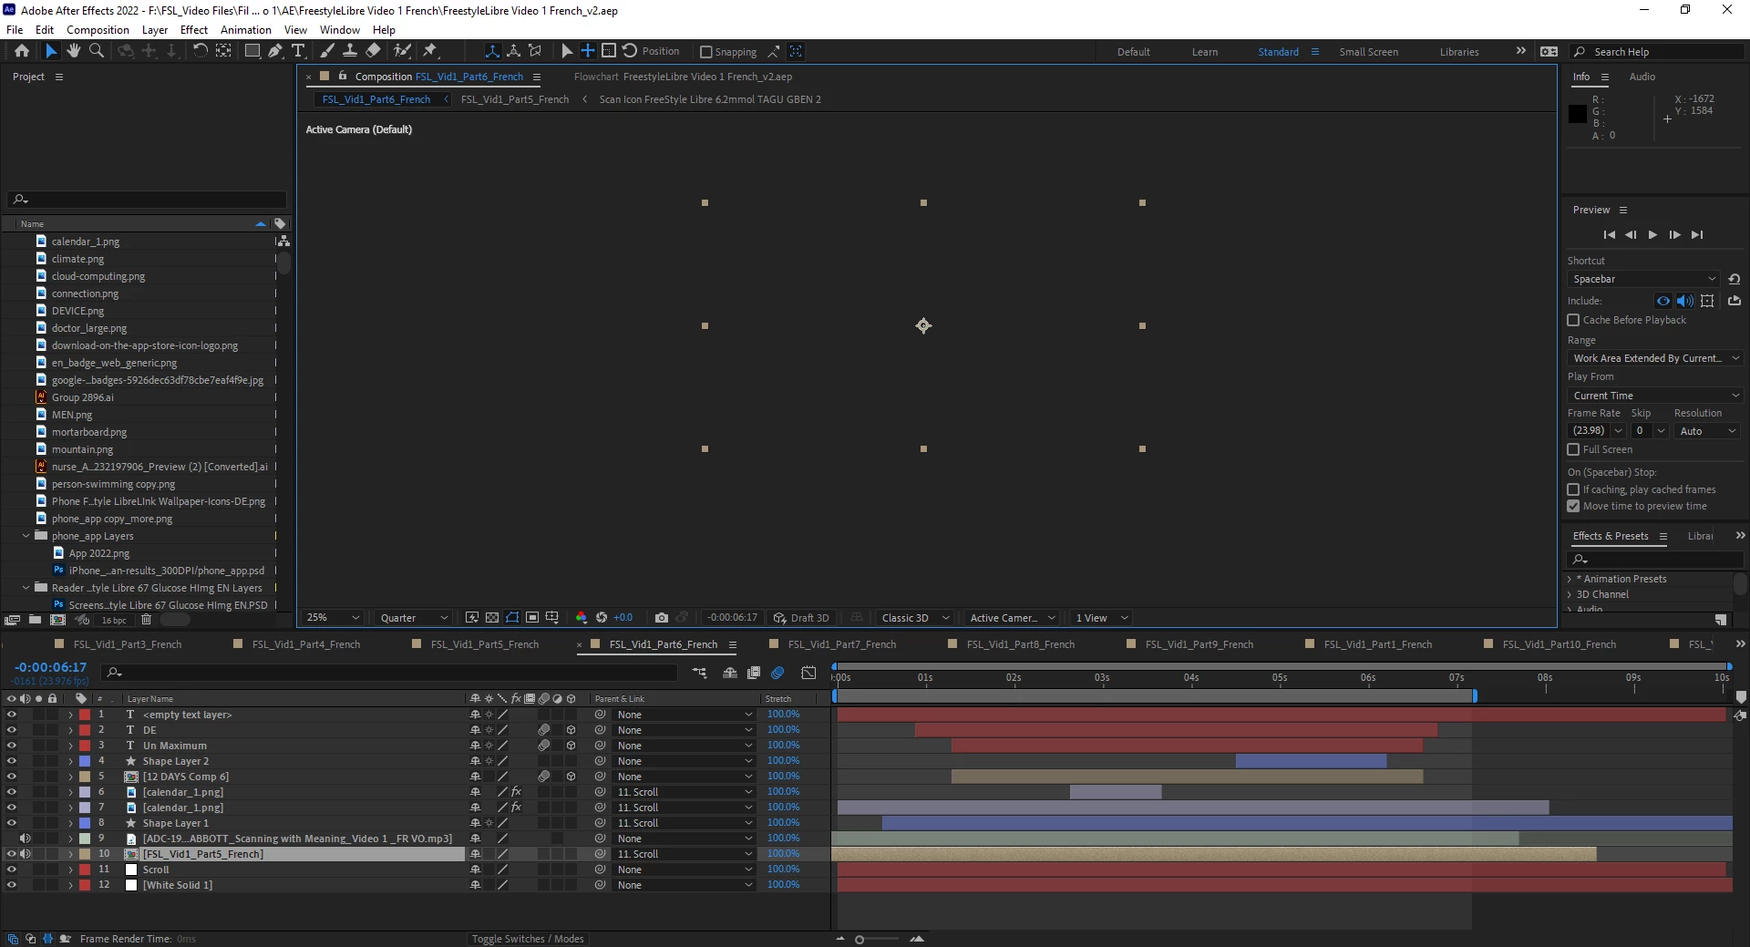This screenshot has height=947, width=1750.
Task: Enable the Full Screen checkbox
Action: click(1573, 449)
